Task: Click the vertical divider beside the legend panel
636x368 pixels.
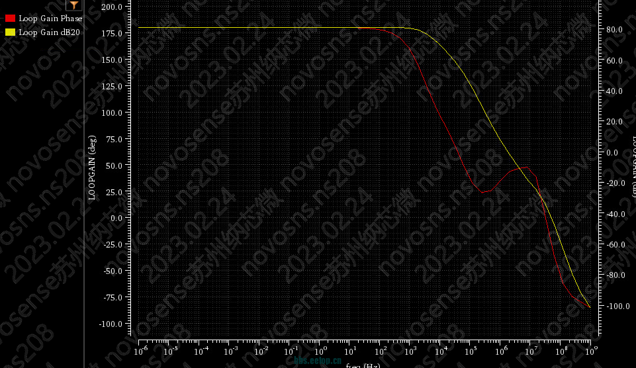Action: [84, 184]
